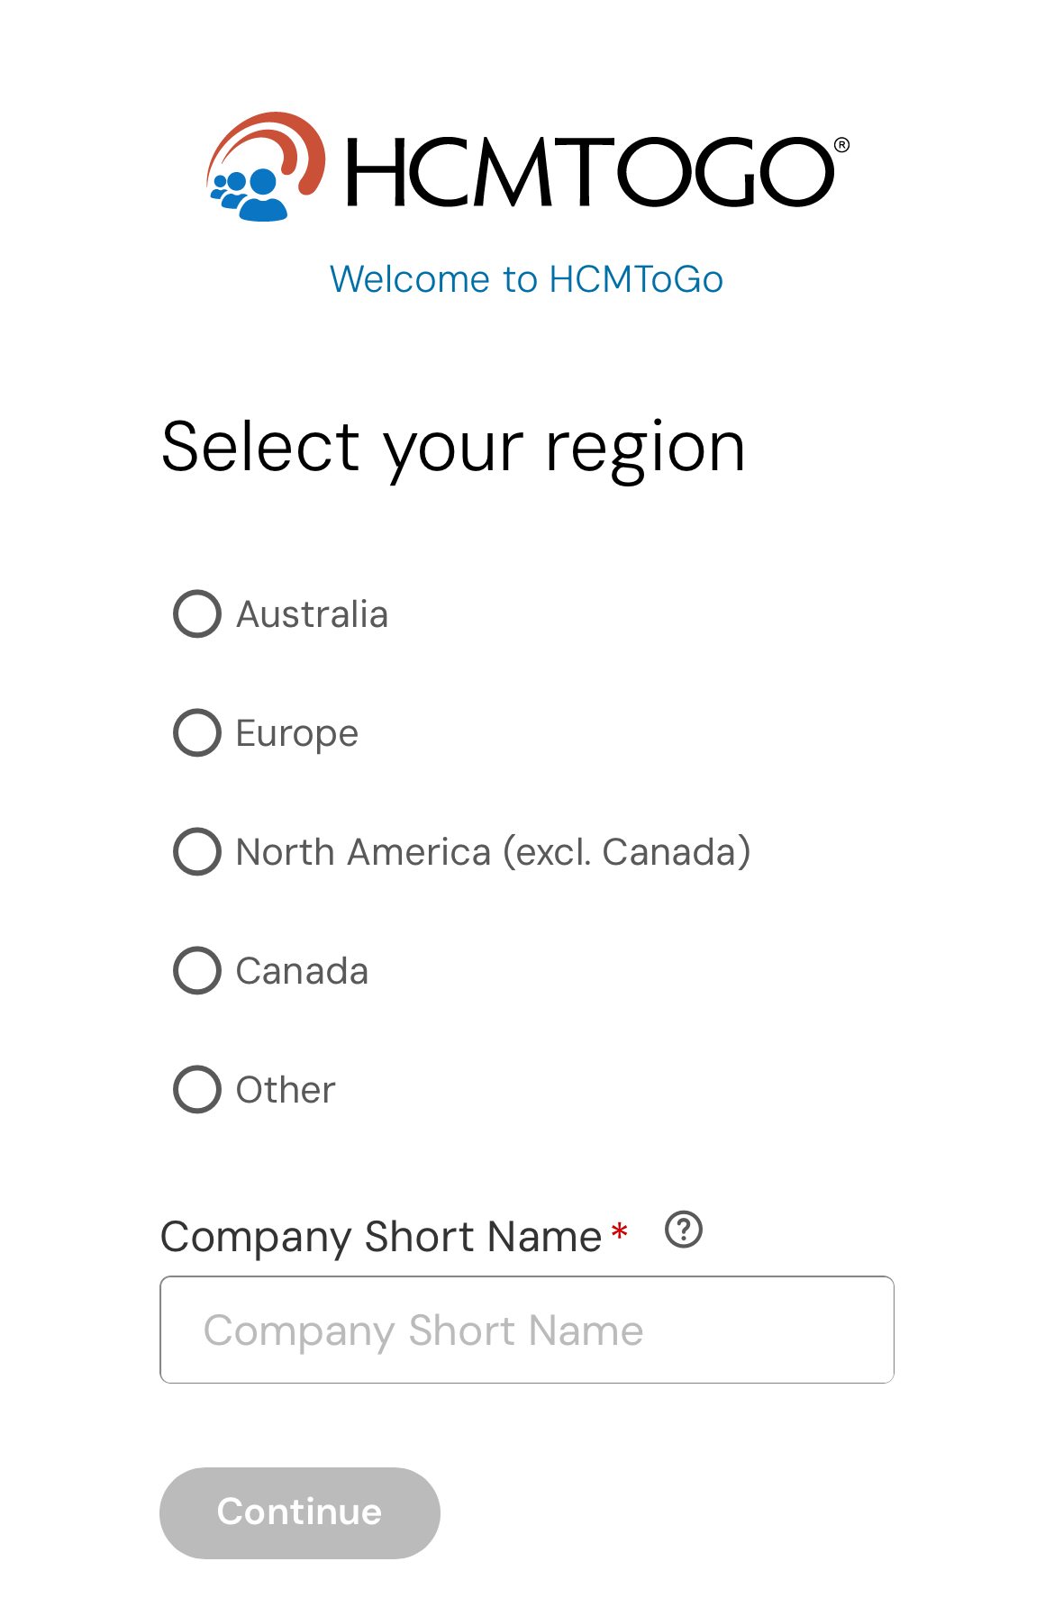Click the HCMToGo people logo icon

tap(264, 168)
